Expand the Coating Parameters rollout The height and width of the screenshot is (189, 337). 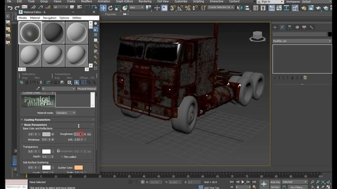[x=37, y=120]
